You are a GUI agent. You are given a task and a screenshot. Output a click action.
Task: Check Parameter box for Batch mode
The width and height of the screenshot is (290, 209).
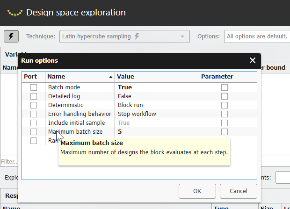point(225,87)
